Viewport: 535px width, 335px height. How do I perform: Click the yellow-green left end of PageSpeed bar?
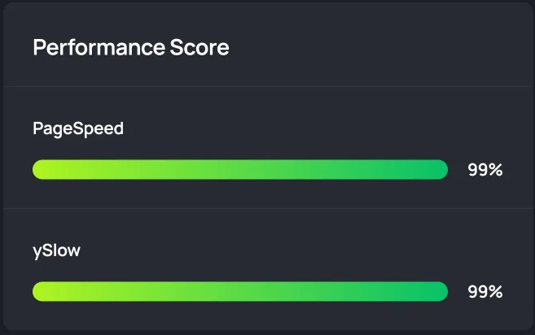pyautogui.click(x=42, y=170)
